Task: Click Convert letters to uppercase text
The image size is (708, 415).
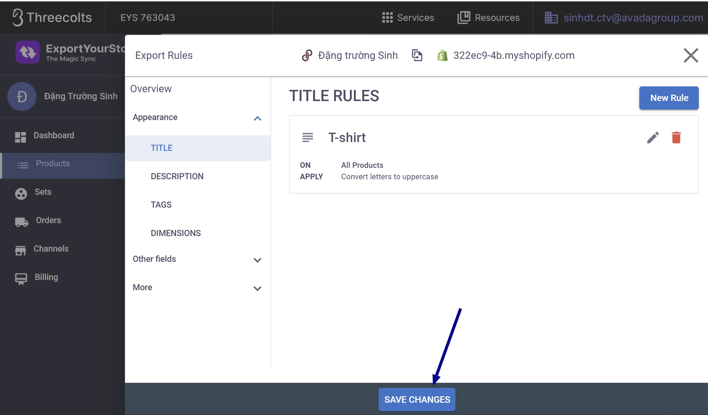Action: pos(390,177)
